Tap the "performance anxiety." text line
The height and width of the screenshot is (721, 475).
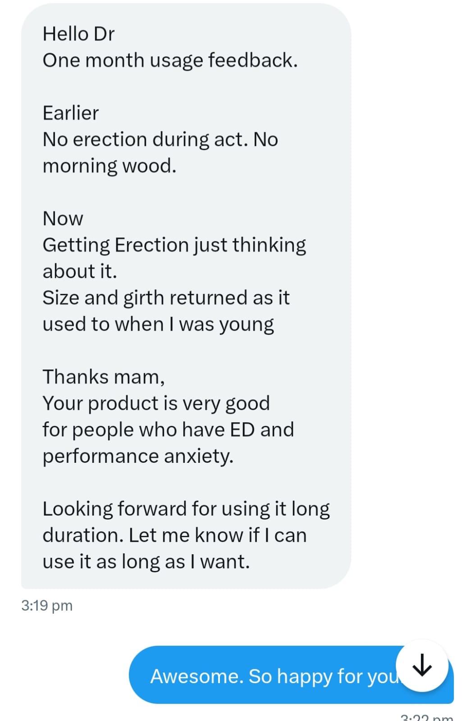pos(138,456)
